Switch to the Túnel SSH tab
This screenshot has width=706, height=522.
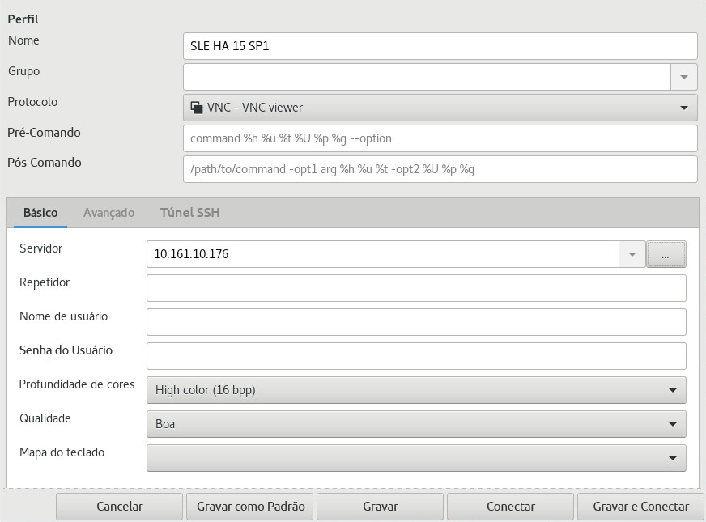[x=190, y=212]
